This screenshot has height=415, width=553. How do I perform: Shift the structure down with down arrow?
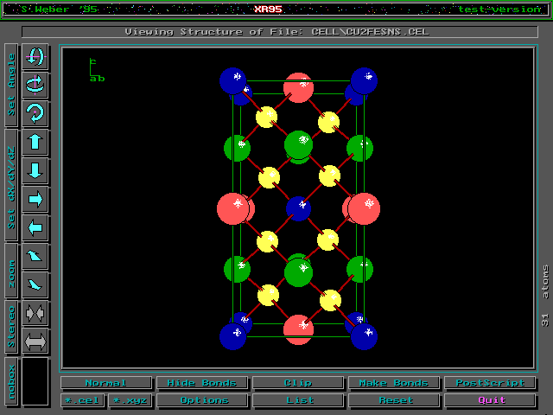click(x=35, y=170)
